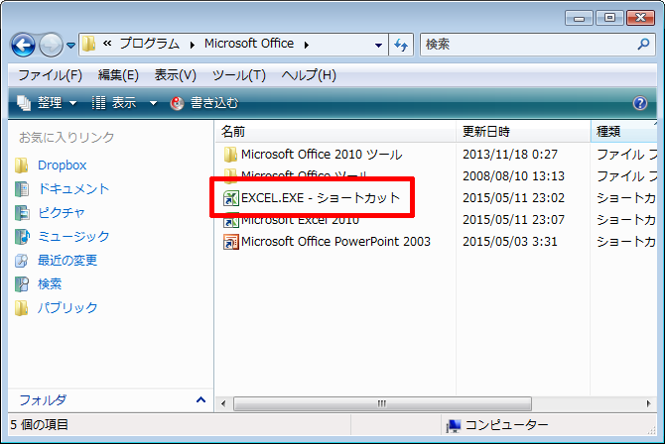Open dropdown arrow next to 表示 toolbar button
The height and width of the screenshot is (444, 665).
(153, 103)
